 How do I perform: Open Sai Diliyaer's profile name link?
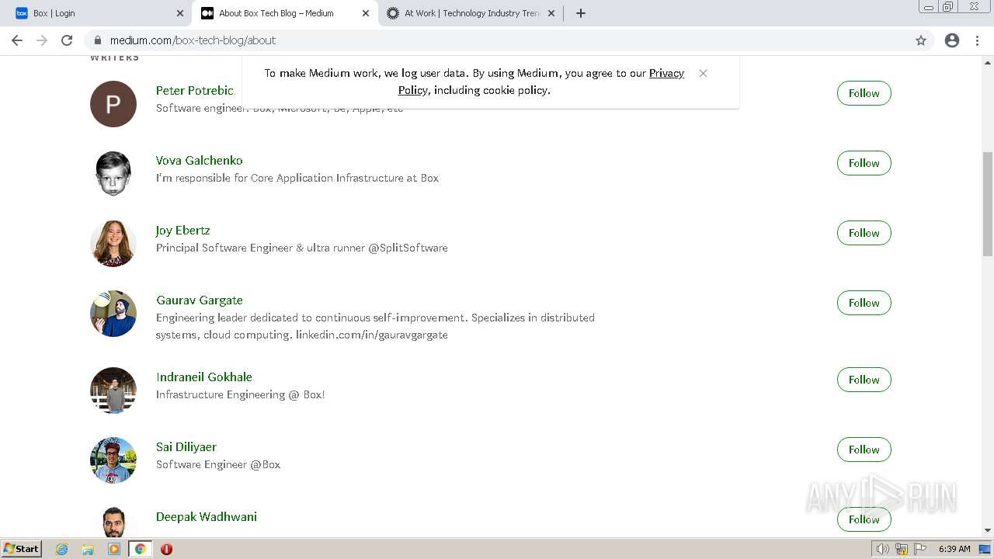click(x=186, y=446)
